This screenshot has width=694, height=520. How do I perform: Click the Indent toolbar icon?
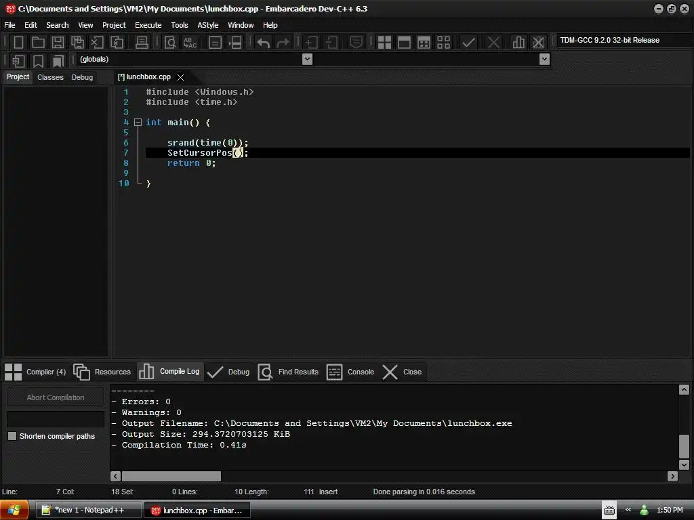pyautogui.click(x=311, y=43)
